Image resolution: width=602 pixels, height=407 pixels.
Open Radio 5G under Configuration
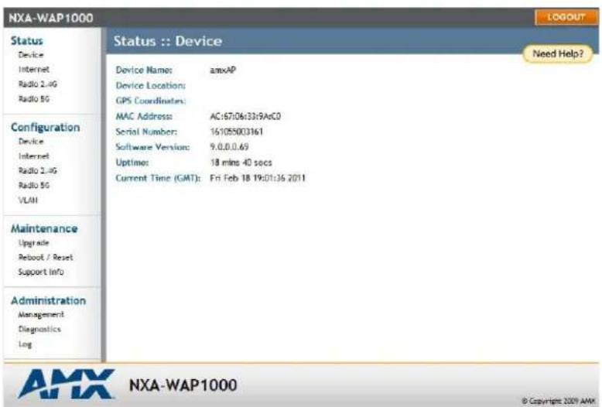[34, 185]
